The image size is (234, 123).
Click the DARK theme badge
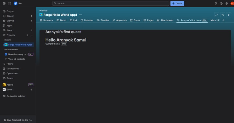coord(64,44)
